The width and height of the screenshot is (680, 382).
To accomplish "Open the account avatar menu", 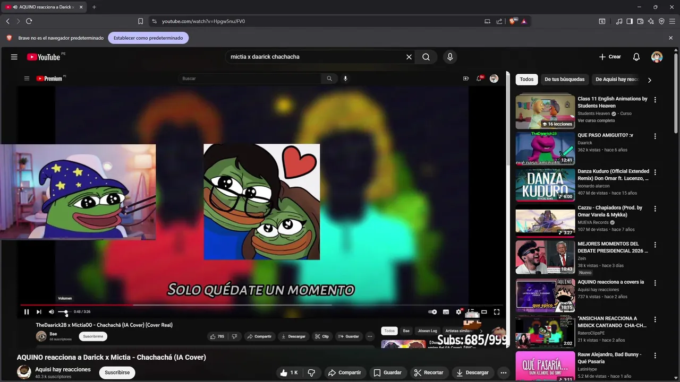I will point(657,57).
